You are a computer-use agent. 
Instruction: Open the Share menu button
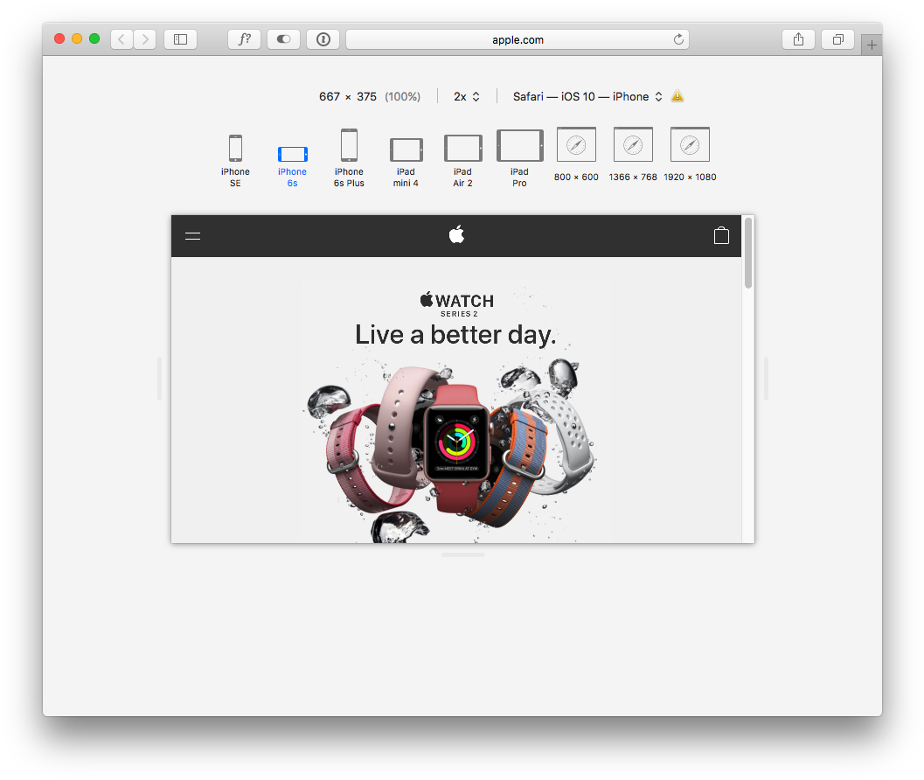point(798,39)
